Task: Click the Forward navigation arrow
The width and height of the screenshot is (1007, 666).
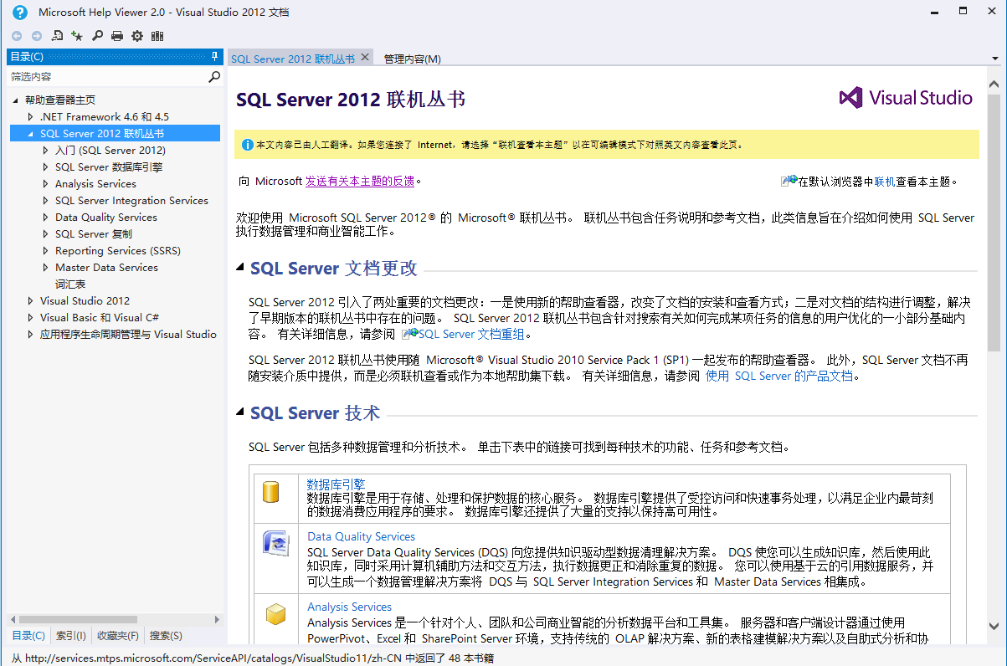Action: (37, 36)
